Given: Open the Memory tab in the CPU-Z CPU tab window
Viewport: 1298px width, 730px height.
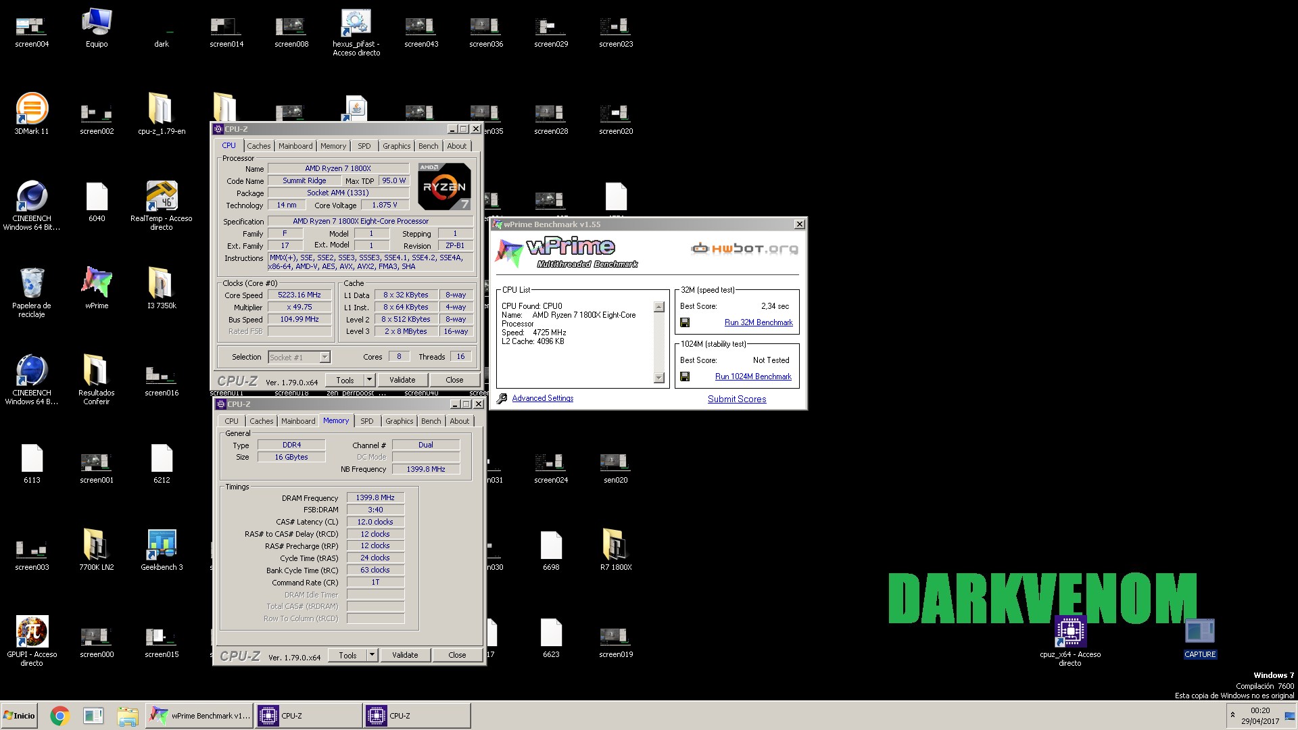Looking at the screenshot, I should coord(333,146).
